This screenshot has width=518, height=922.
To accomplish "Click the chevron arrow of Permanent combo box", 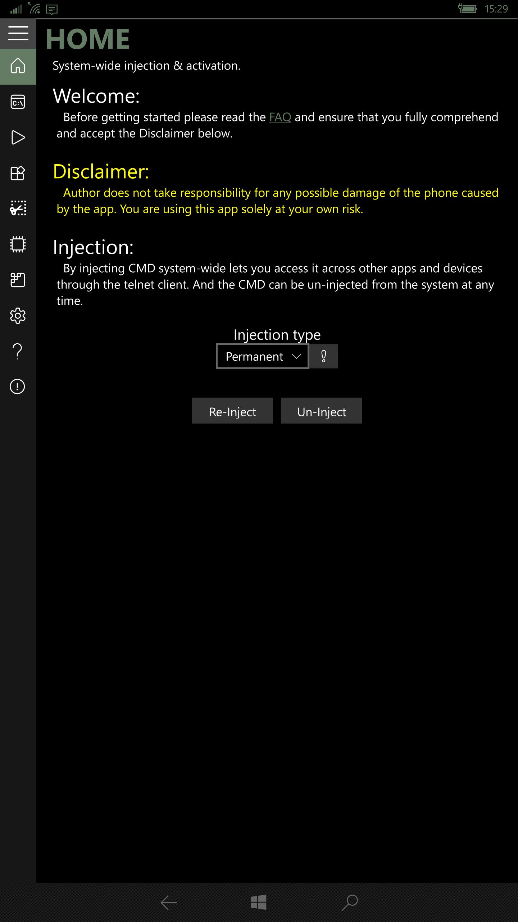I will 296,357.
